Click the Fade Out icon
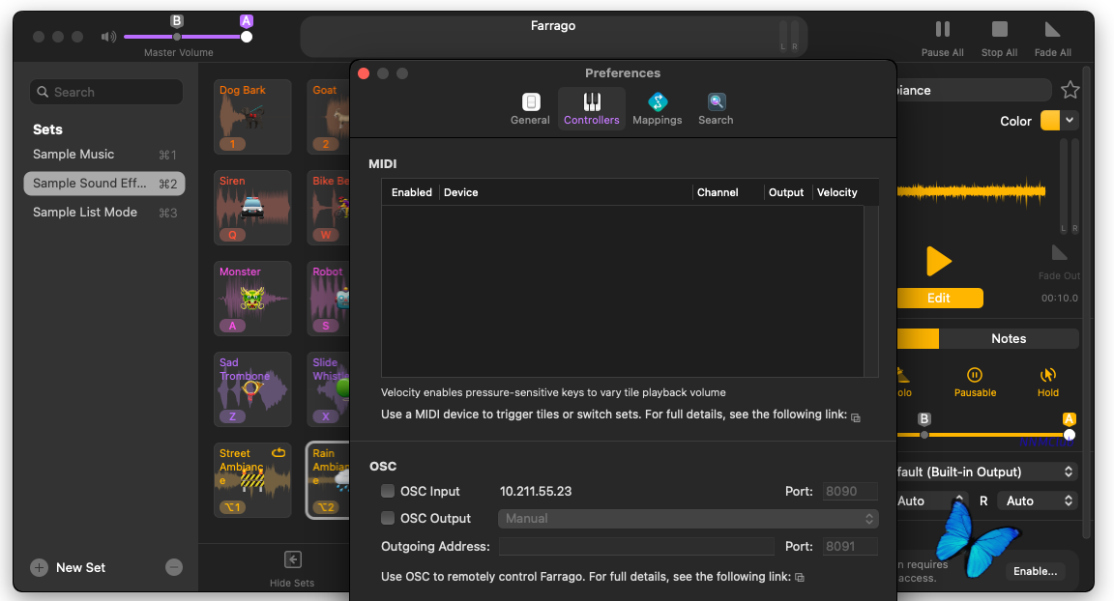 (x=1059, y=253)
